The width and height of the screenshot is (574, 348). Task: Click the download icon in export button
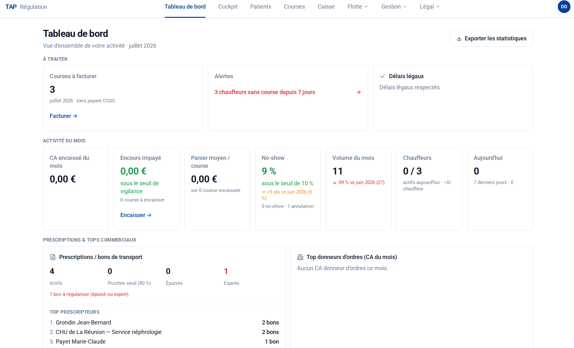click(x=459, y=39)
